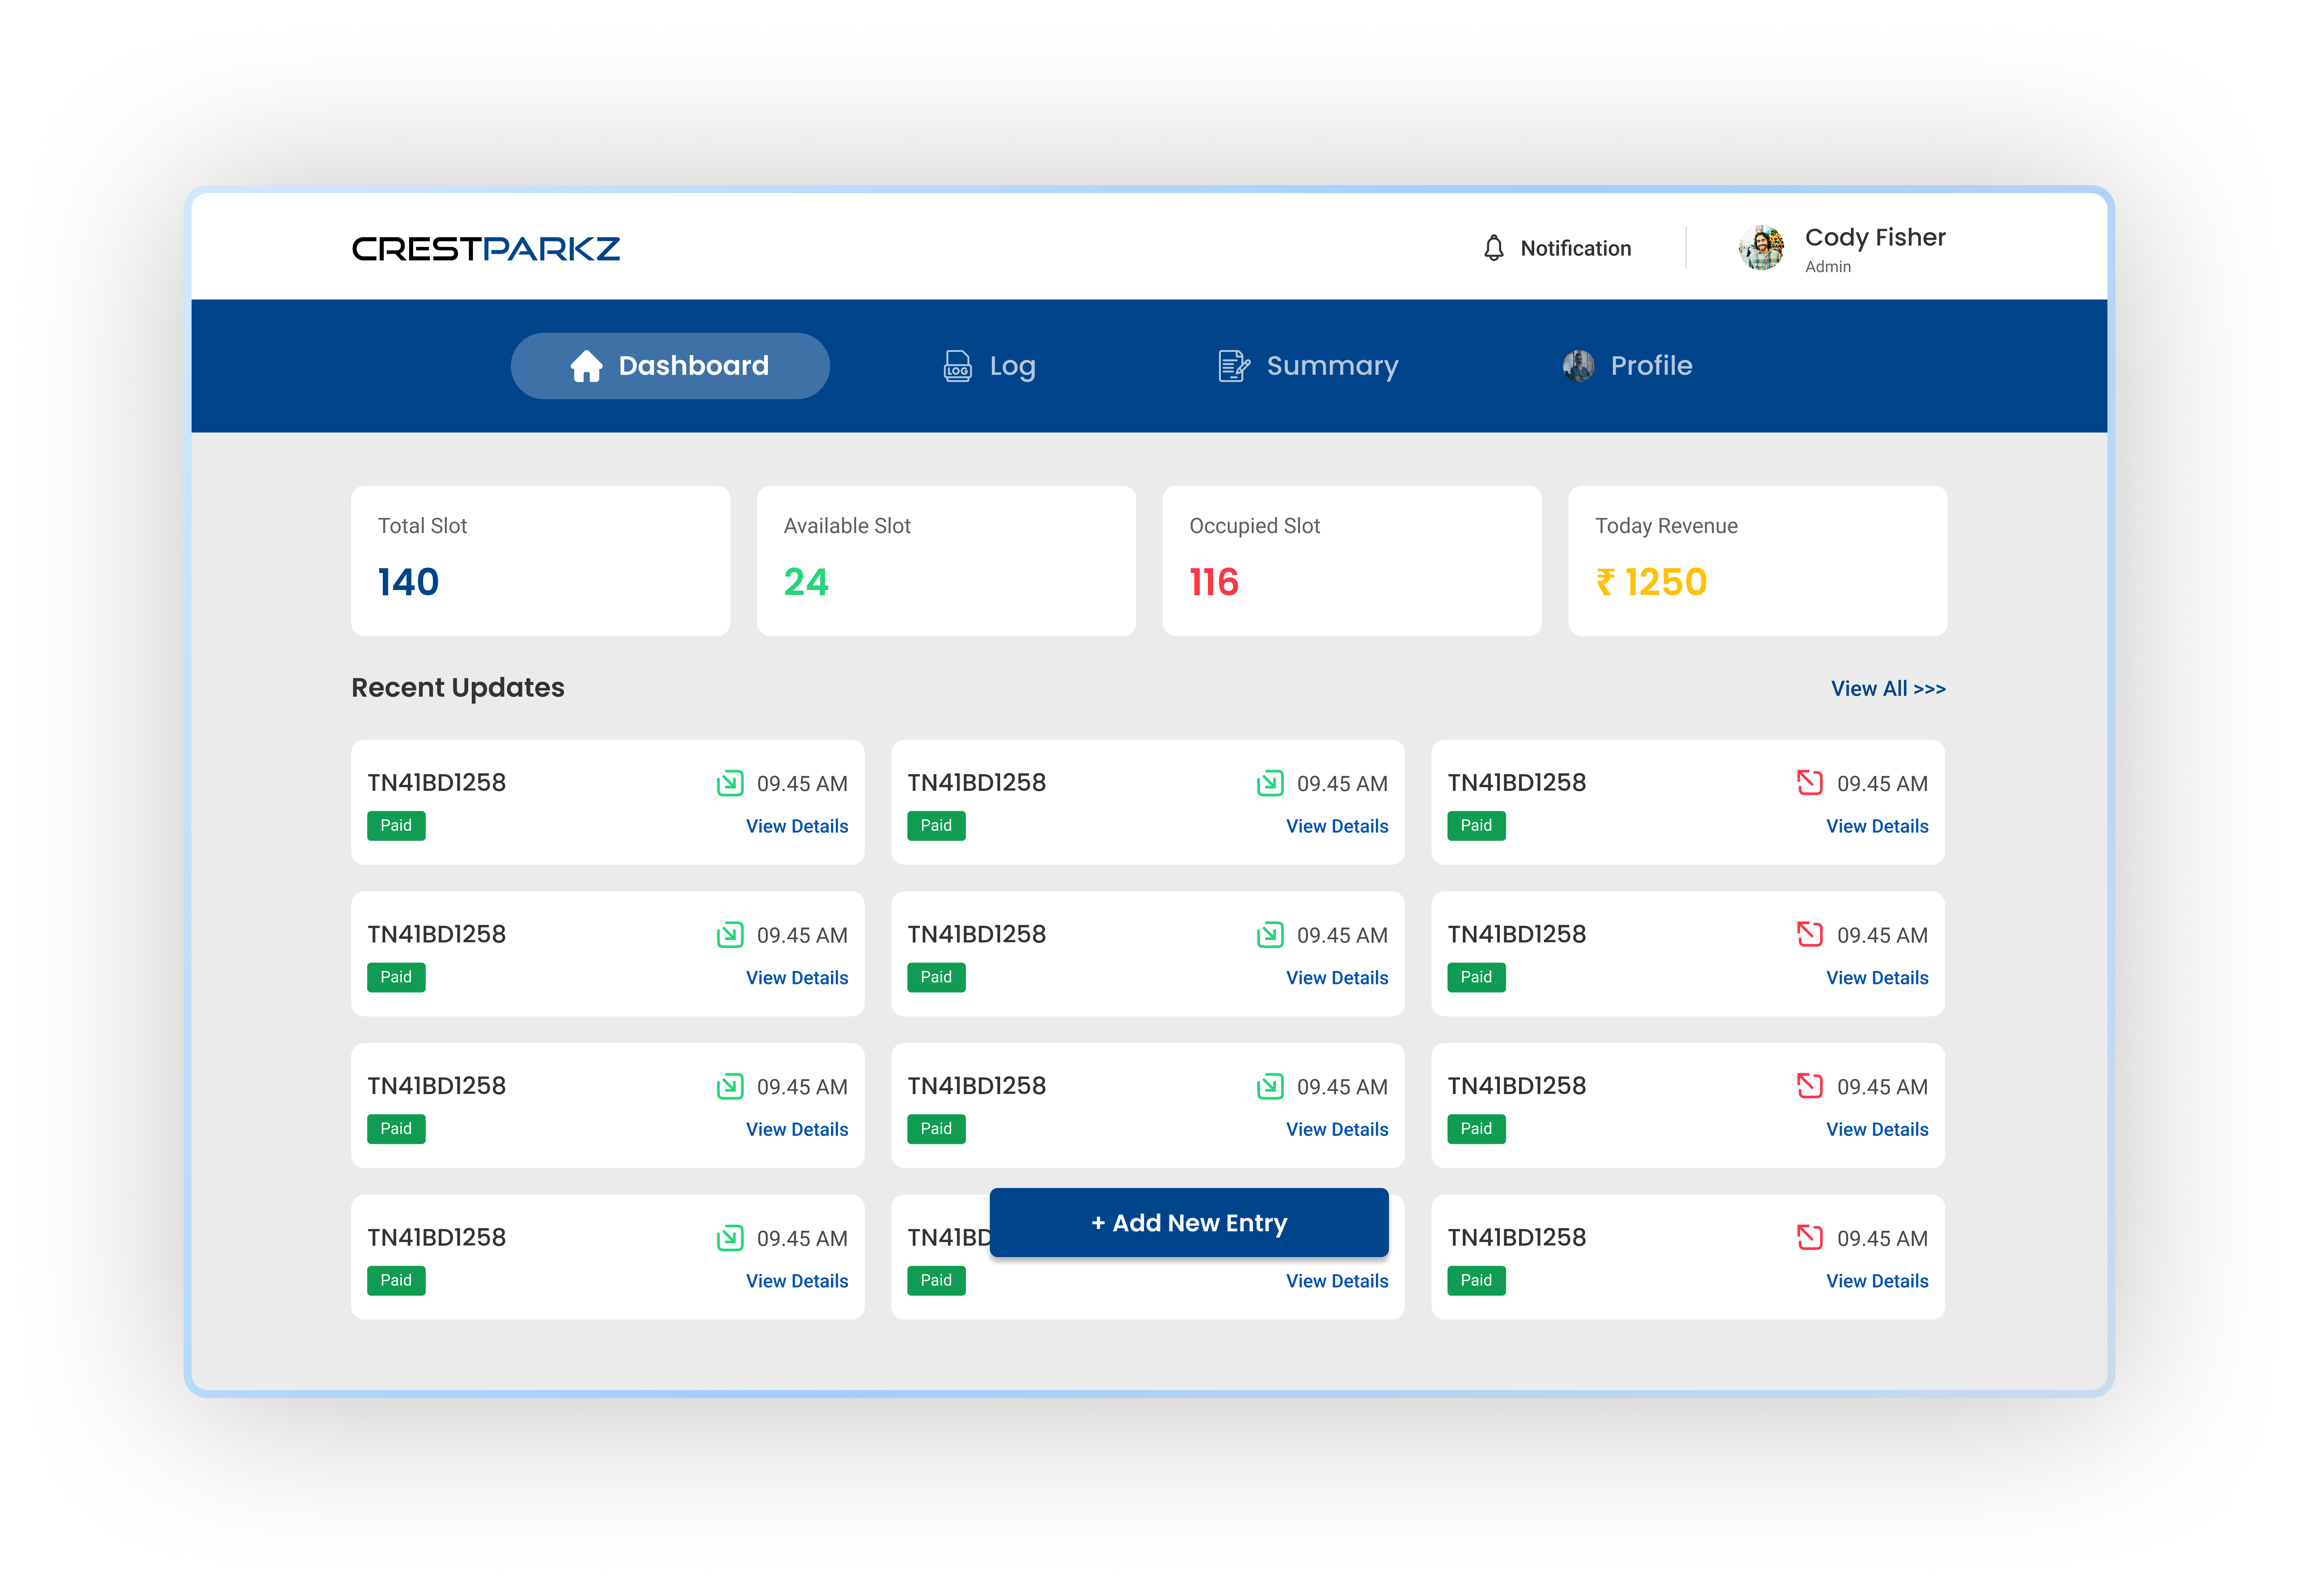
Task: Click green entry icon in first row, first column card
Action: (730, 783)
